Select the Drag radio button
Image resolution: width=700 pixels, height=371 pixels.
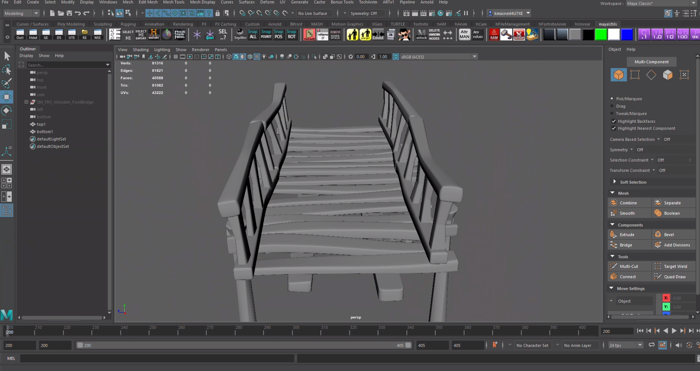612,106
